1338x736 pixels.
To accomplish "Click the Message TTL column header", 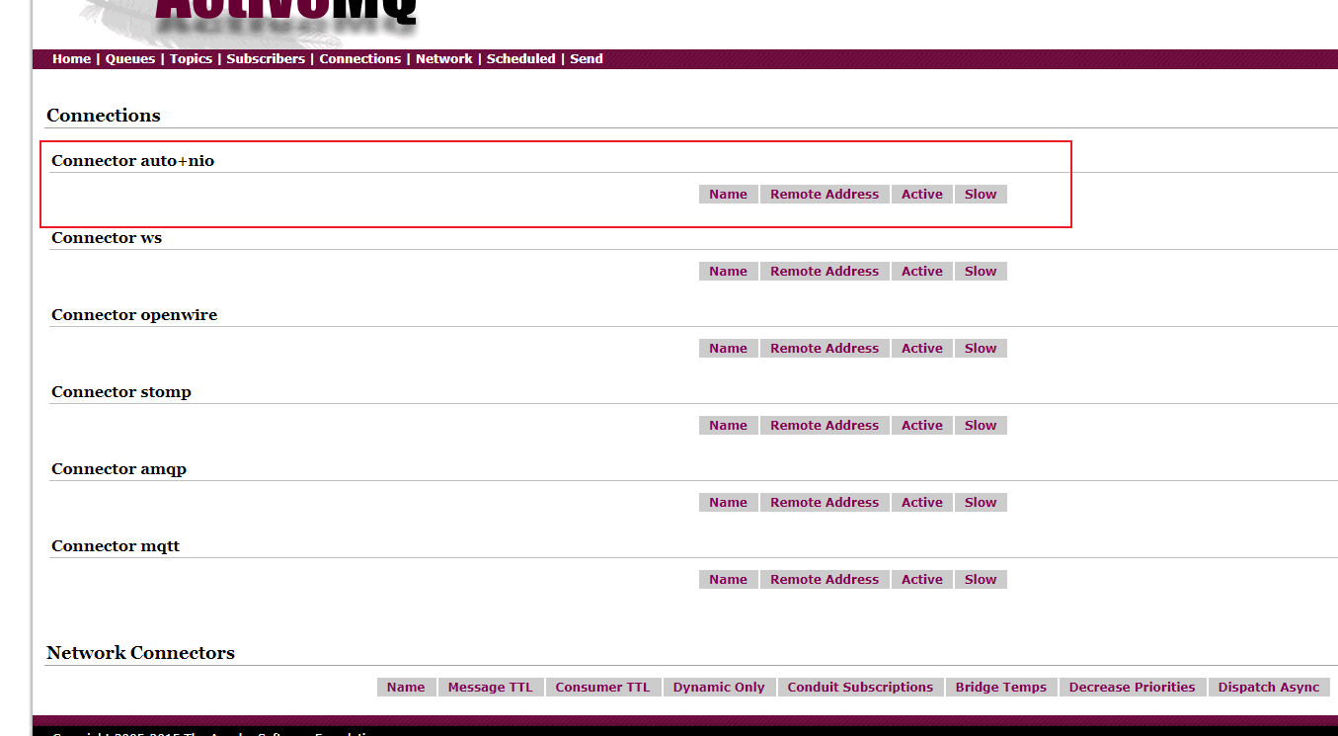I will pyautogui.click(x=490, y=688).
